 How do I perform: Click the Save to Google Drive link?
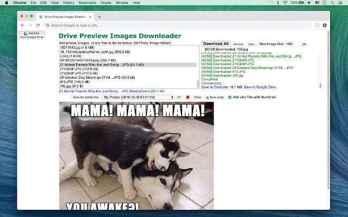click(260, 87)
